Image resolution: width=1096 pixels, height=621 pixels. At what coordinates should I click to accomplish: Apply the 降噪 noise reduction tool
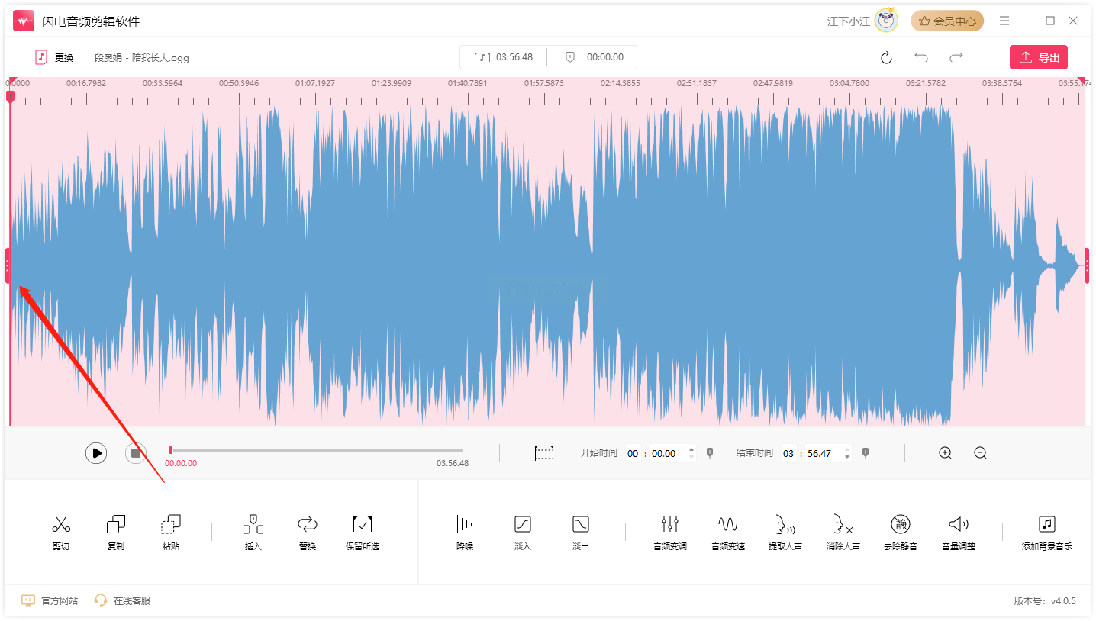[465, 533]
